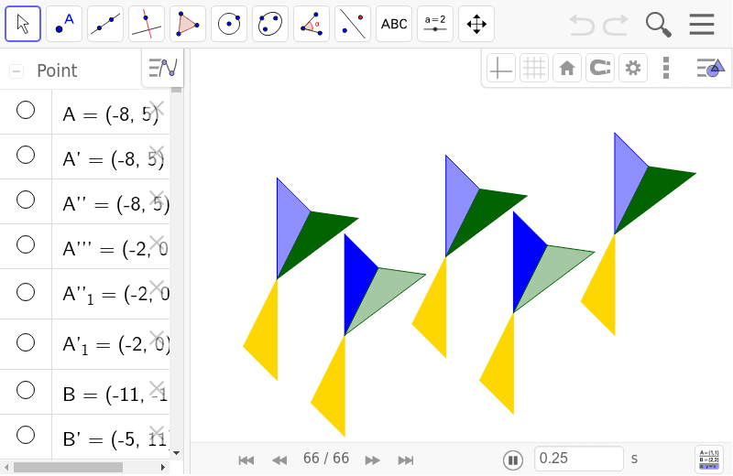Toggle visibility of point A'₁
The height and width of the screenshot is (476, 733).
pyautogui.click(x=26, y=342)
